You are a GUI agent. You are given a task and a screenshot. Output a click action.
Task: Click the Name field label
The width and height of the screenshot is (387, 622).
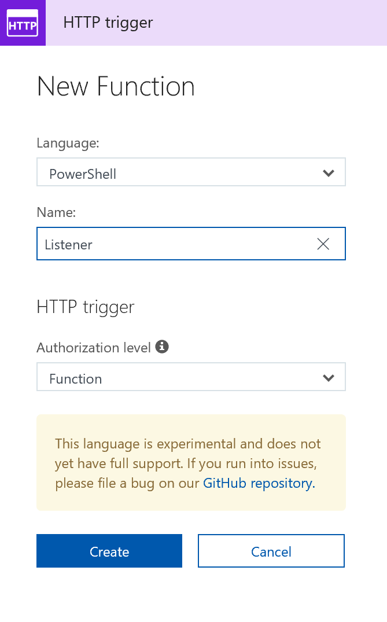pyautogui.click(x=56, y=212)
